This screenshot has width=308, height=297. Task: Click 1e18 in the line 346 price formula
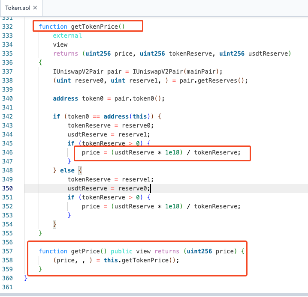point(172,152)
